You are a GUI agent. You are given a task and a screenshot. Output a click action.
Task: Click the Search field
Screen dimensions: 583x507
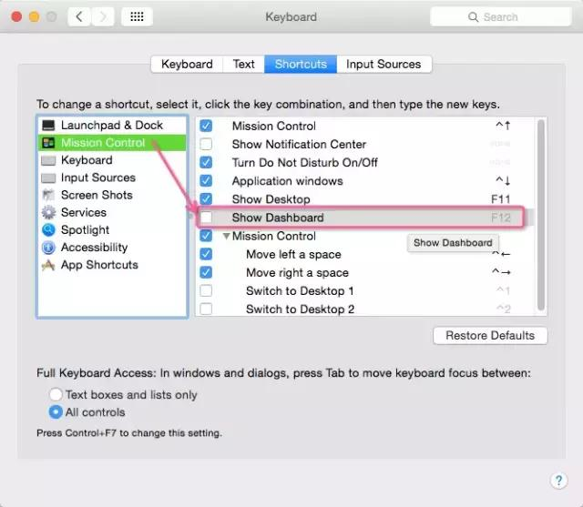pos(500,16)
